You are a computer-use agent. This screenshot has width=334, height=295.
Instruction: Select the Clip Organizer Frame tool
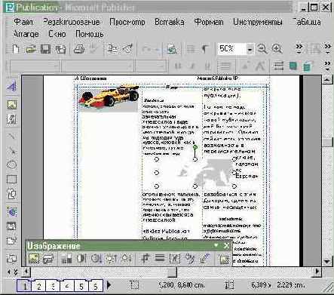(x=11, y=119)
